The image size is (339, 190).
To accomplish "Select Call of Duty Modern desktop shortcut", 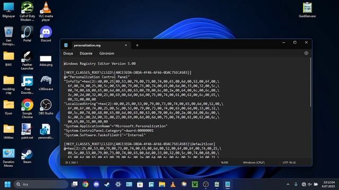I will click(x=27, y=12).
